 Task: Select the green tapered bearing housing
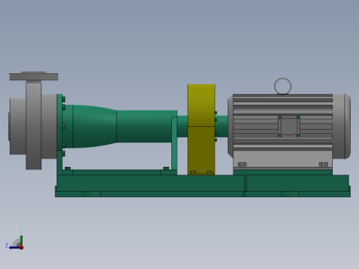95,126
